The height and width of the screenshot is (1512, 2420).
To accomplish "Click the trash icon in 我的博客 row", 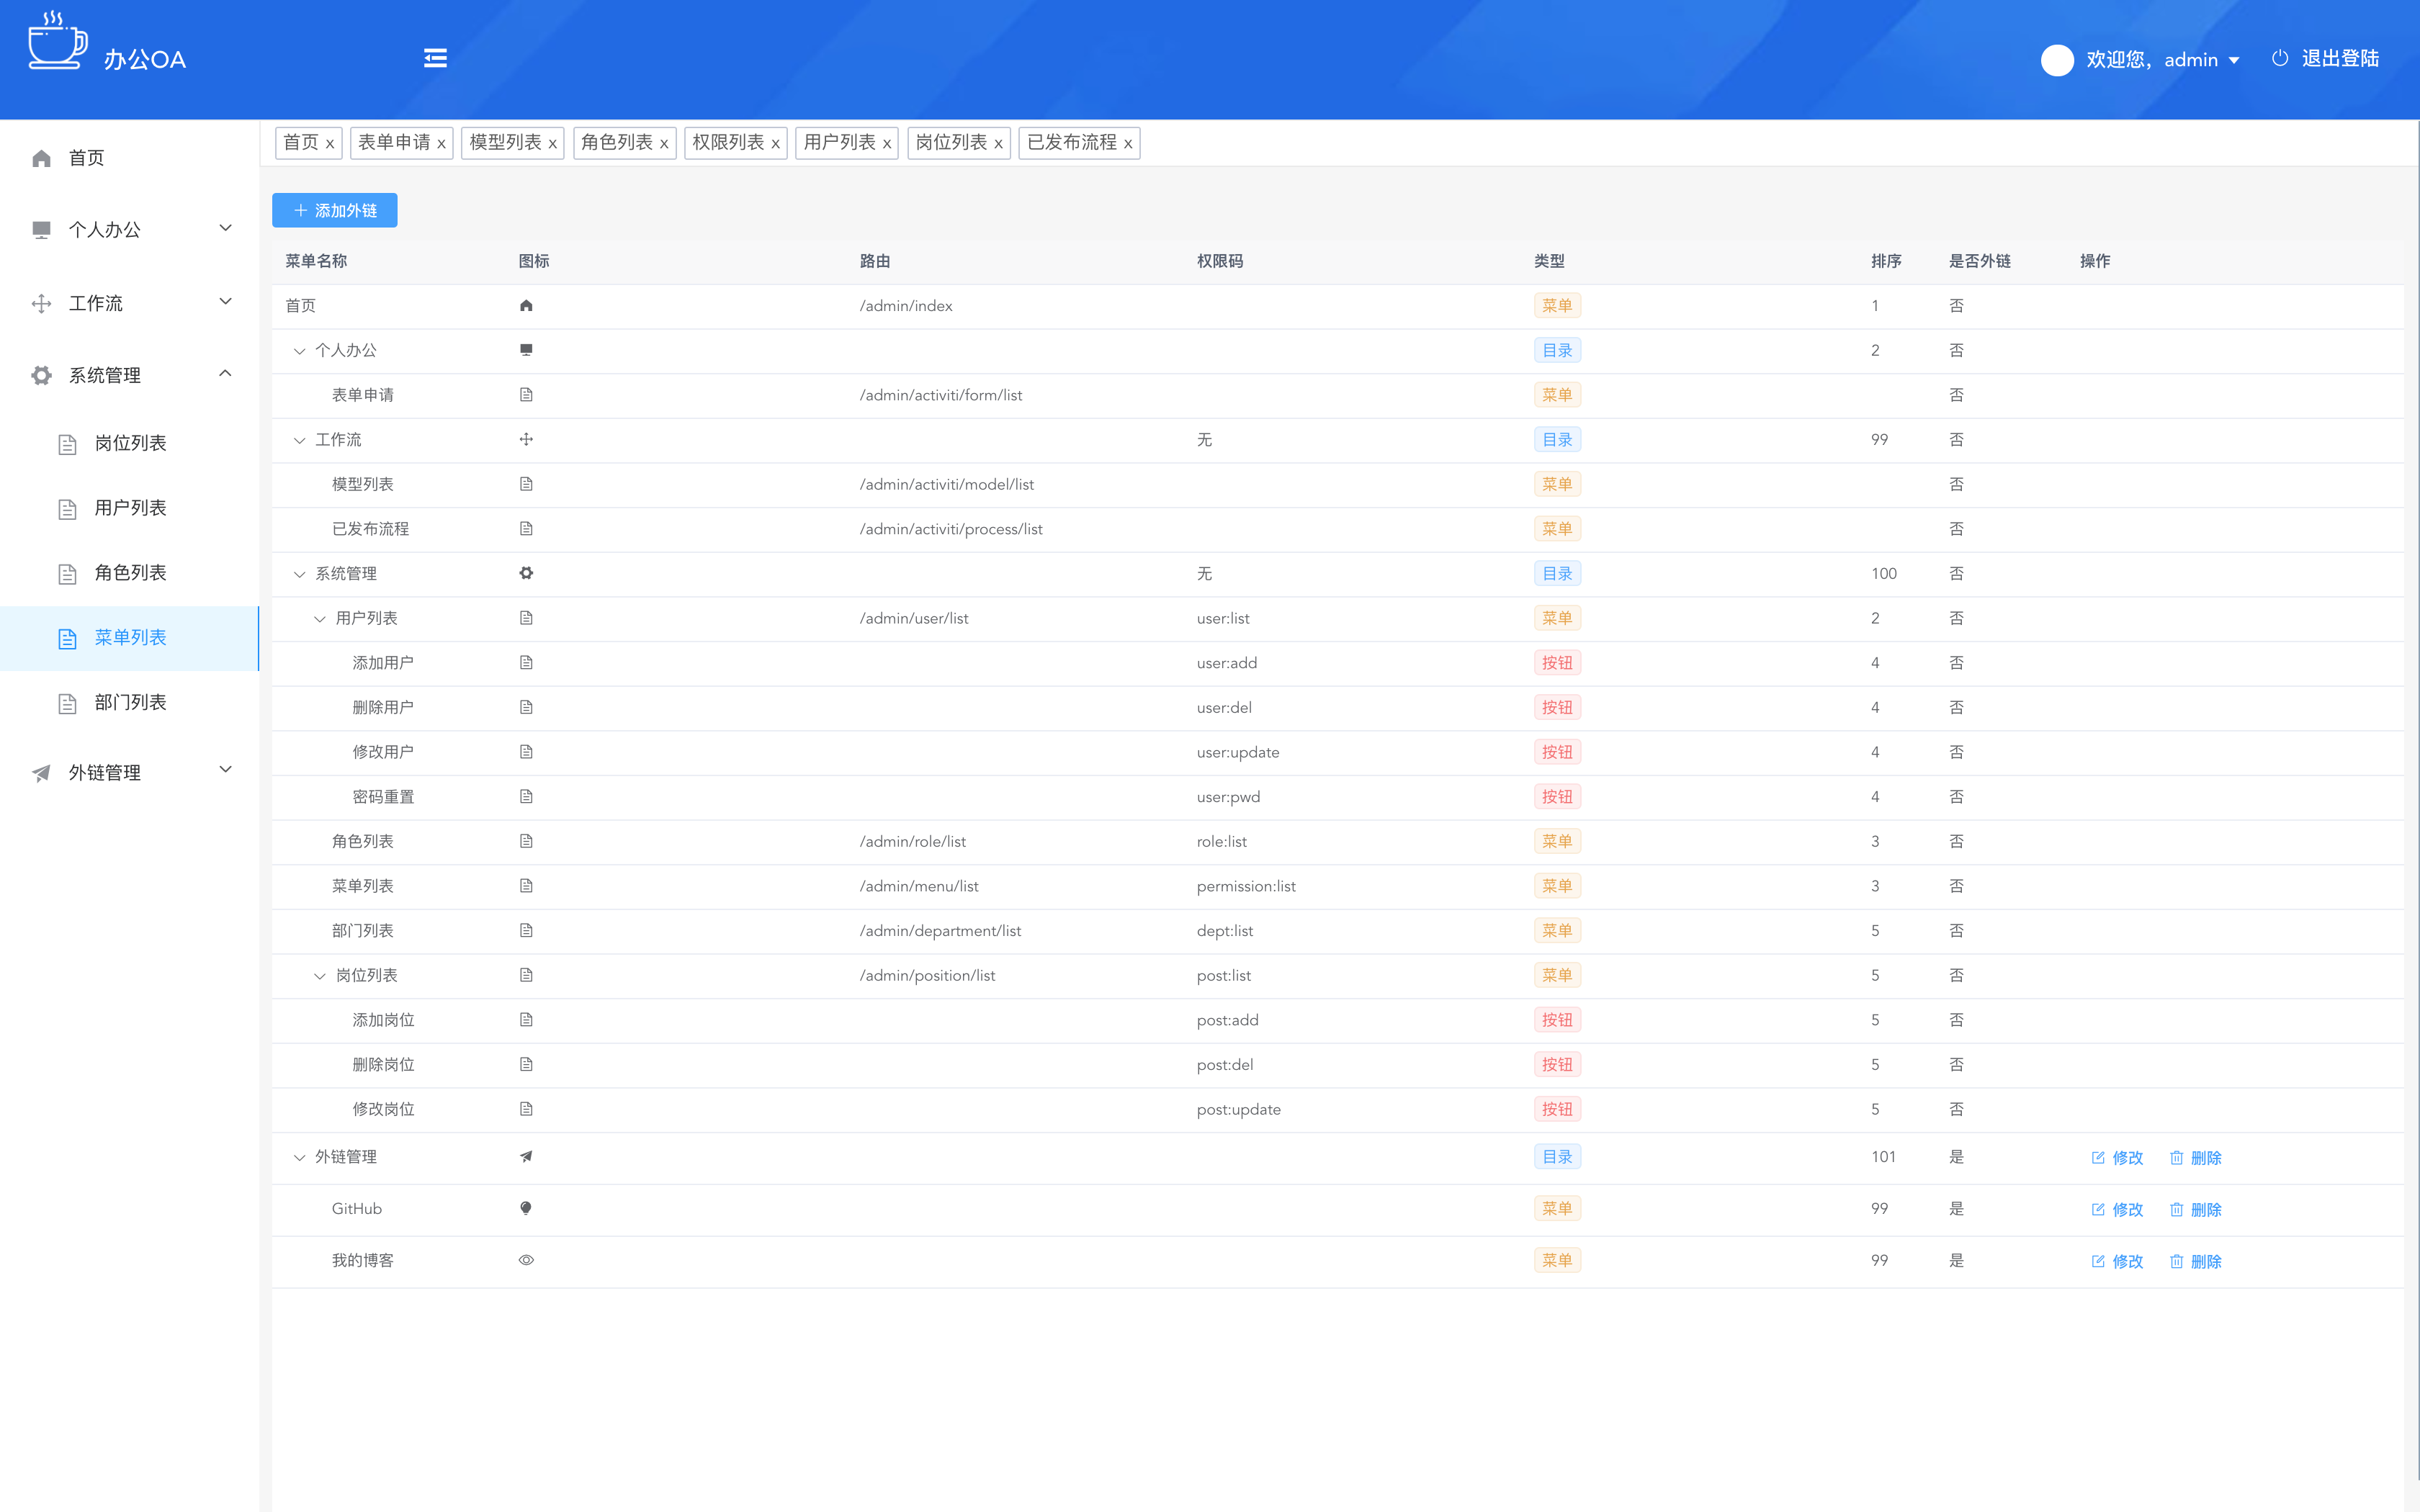I will click(2176, 1262).
